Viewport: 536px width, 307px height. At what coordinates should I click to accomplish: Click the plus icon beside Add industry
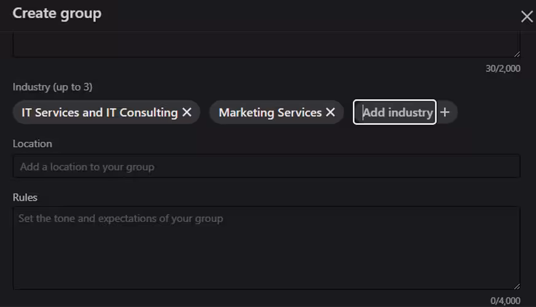(446, 112)
